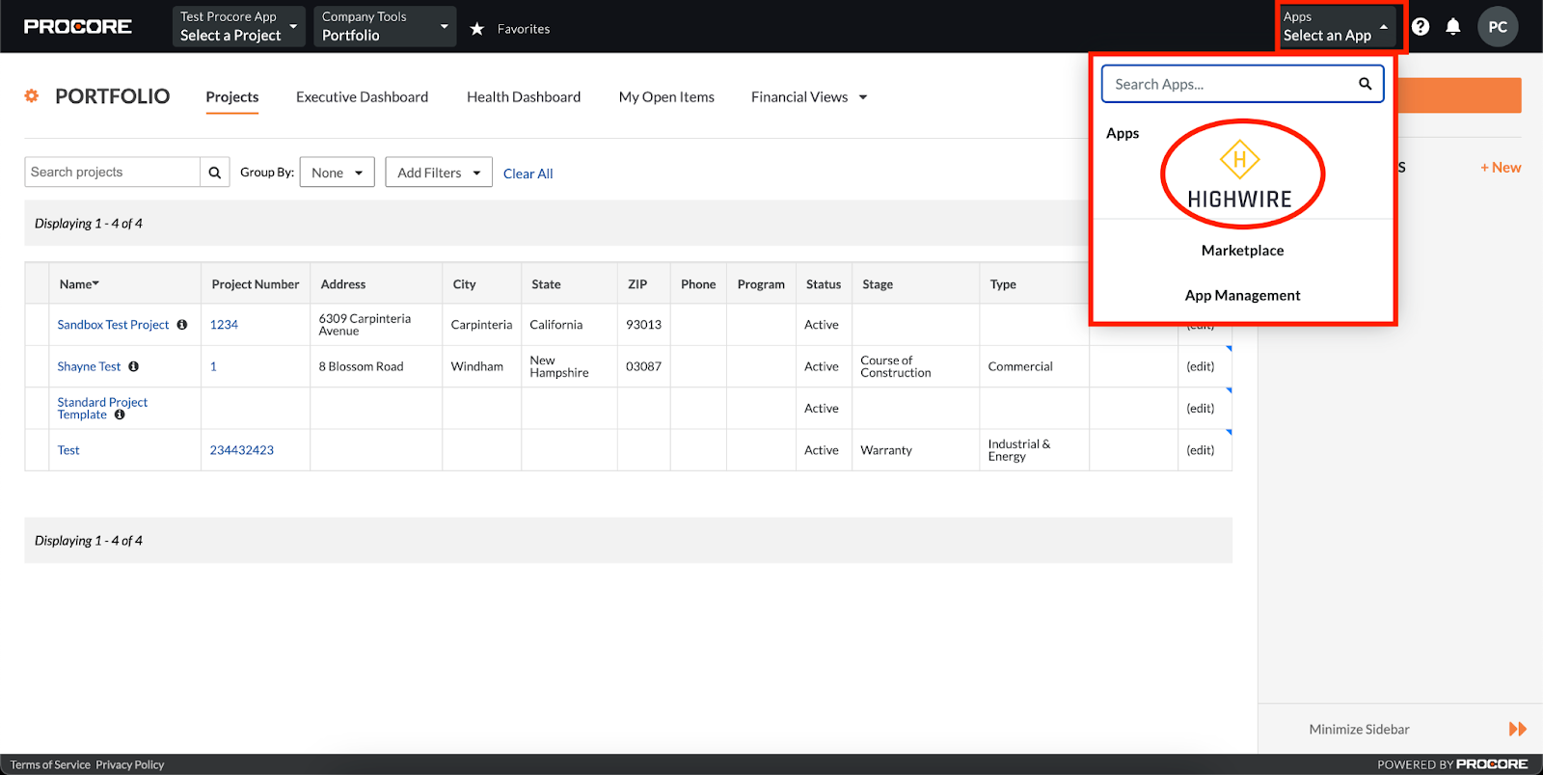Click the Favorites label in header

tap(524, 29)
